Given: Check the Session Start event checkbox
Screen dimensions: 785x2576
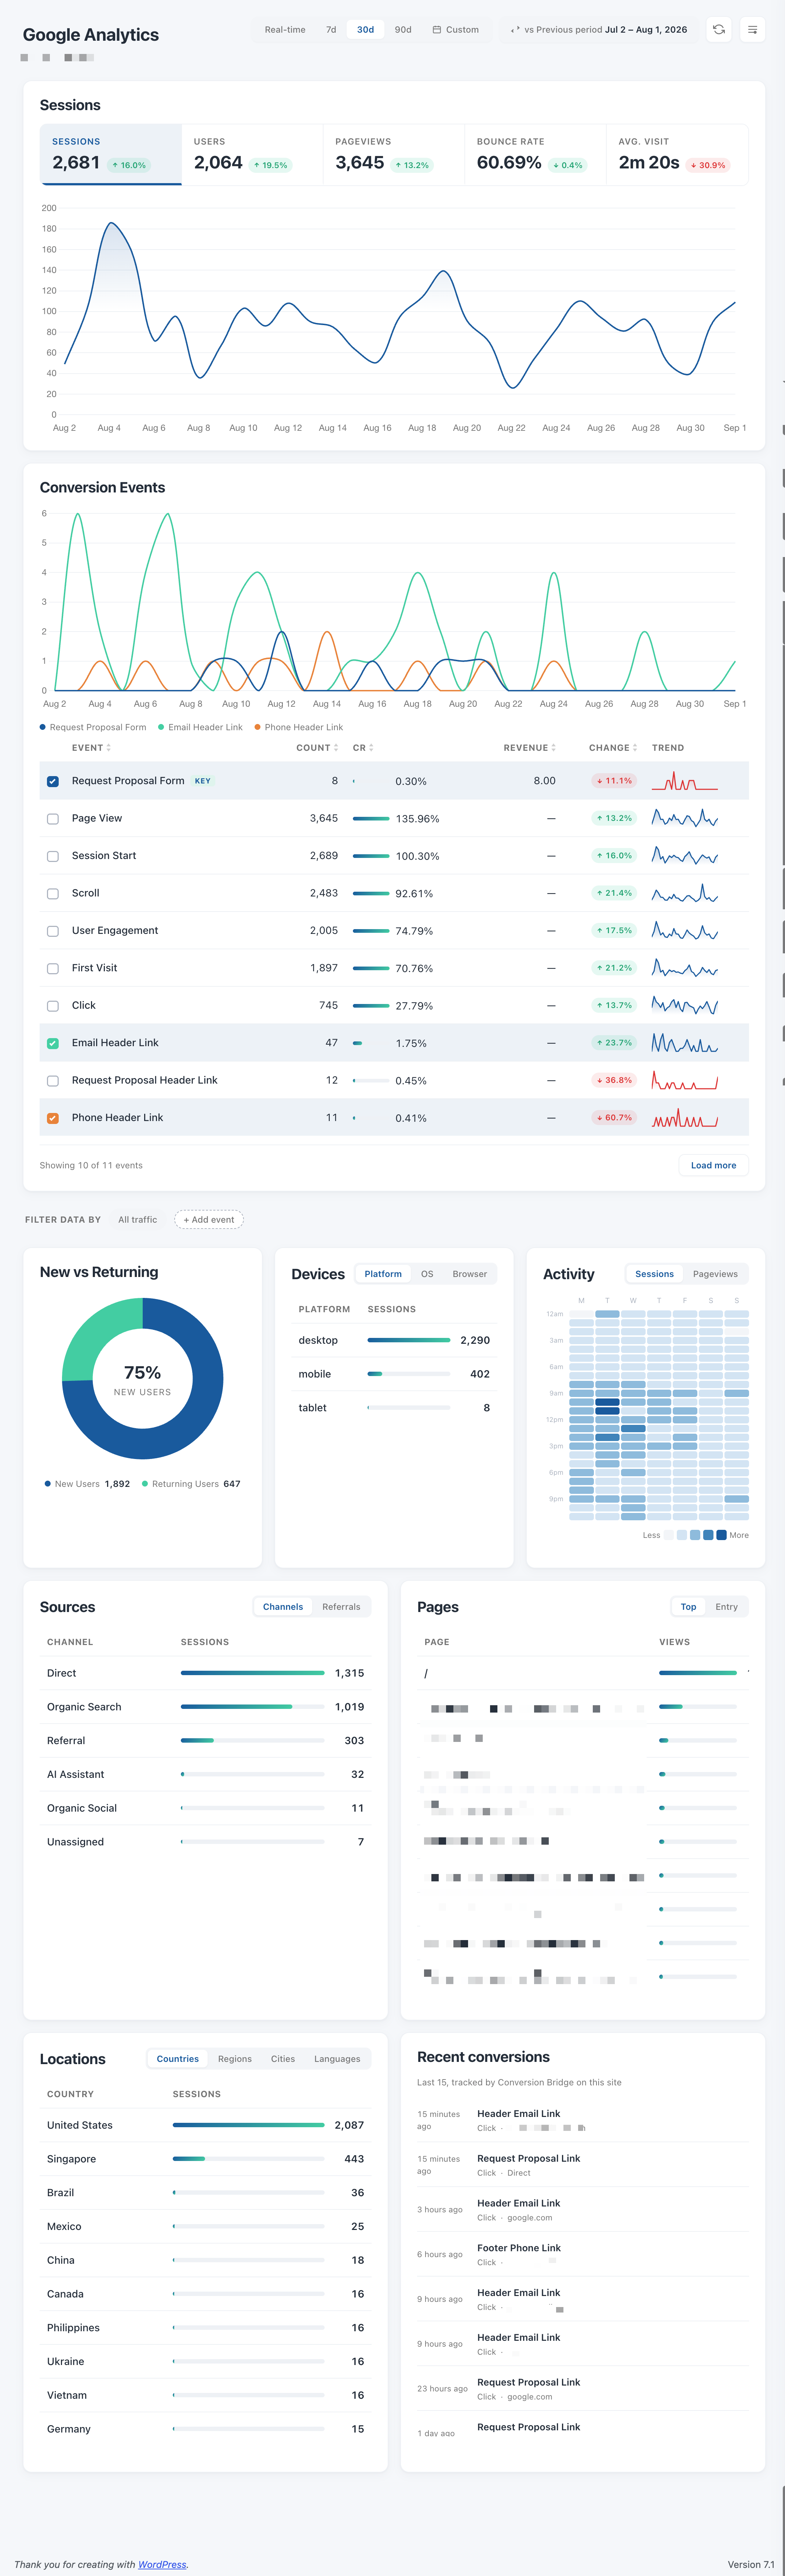Looking at the screenshot, I should (x=53, y=856).
